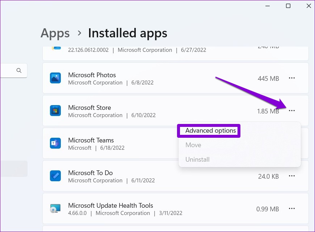The image size is (315, 232).
Task: Click the Installed apps breadcrumb title
Action: 127,33
